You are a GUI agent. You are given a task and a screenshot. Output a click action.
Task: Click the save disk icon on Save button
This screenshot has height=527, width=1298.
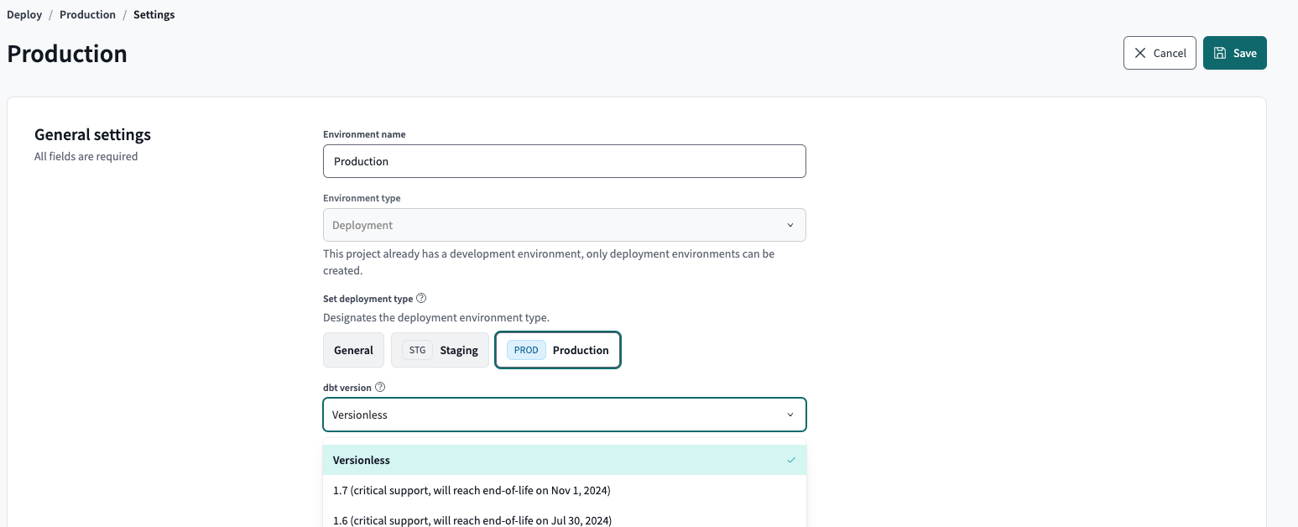pyautogui.click(x=1218, y=52)
